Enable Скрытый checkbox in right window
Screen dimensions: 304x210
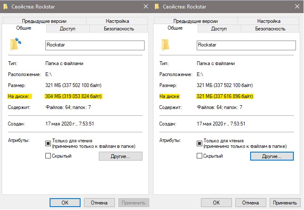click(x=199, y=156)
